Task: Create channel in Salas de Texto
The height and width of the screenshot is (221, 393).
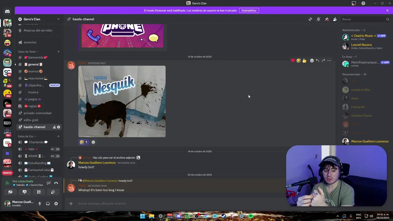Action: (x=58, y=52)
